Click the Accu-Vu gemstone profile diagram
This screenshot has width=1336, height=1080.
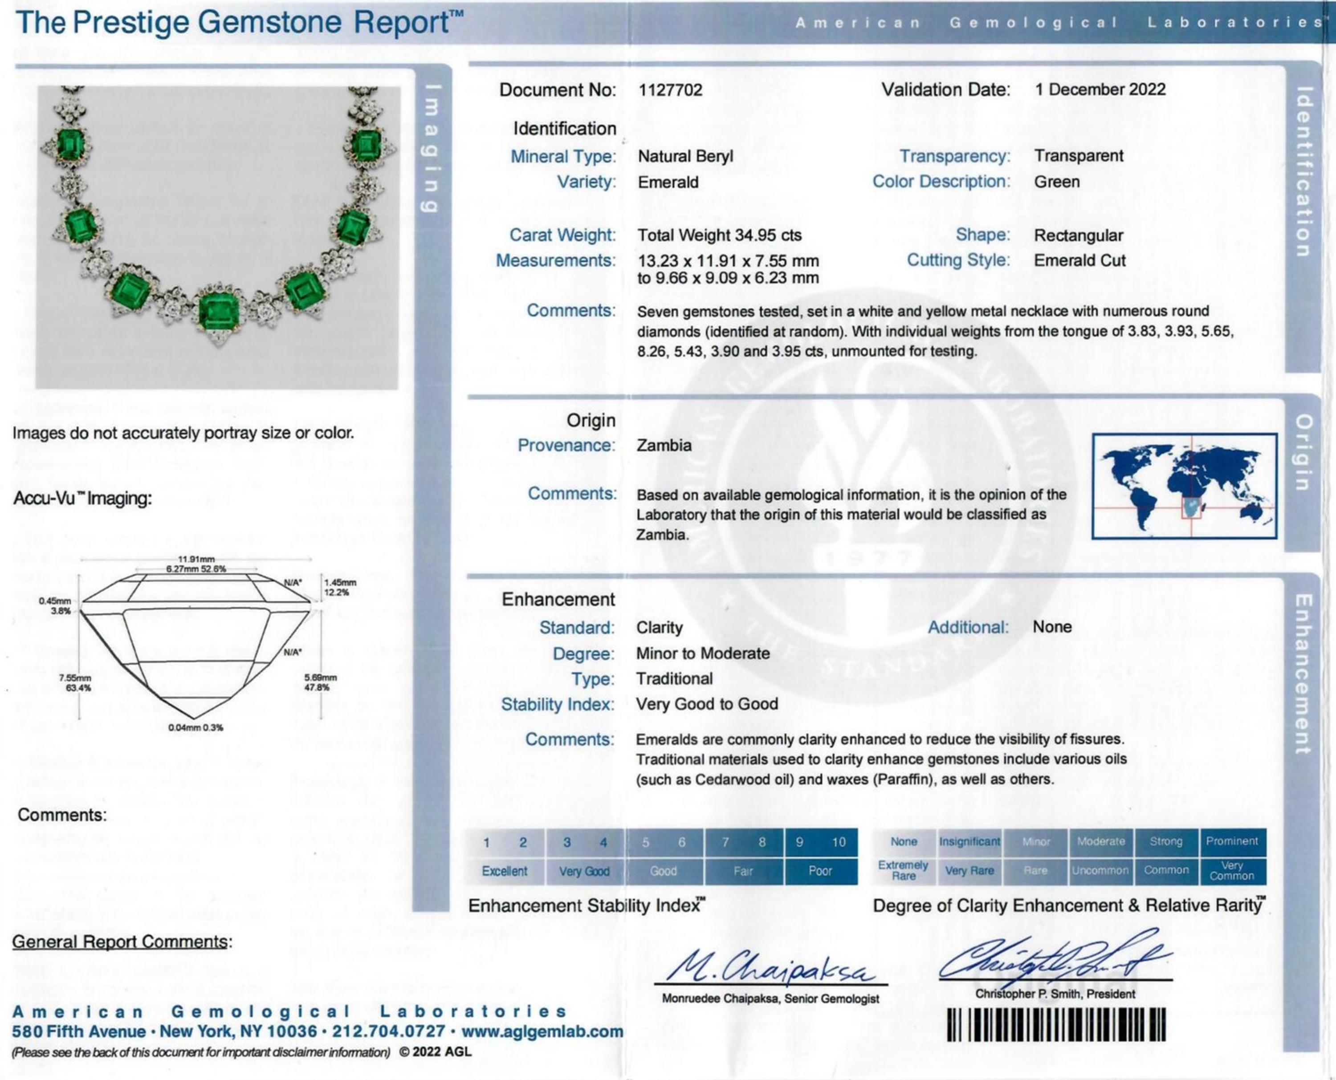pyautogui.click(x=199, y=644)
